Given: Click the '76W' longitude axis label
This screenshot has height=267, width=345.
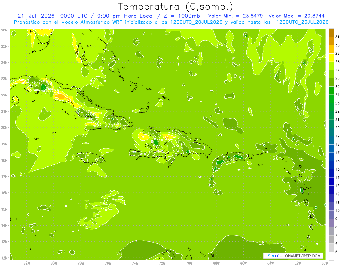Looking at the screenshot, I should [x=108, y=263].
